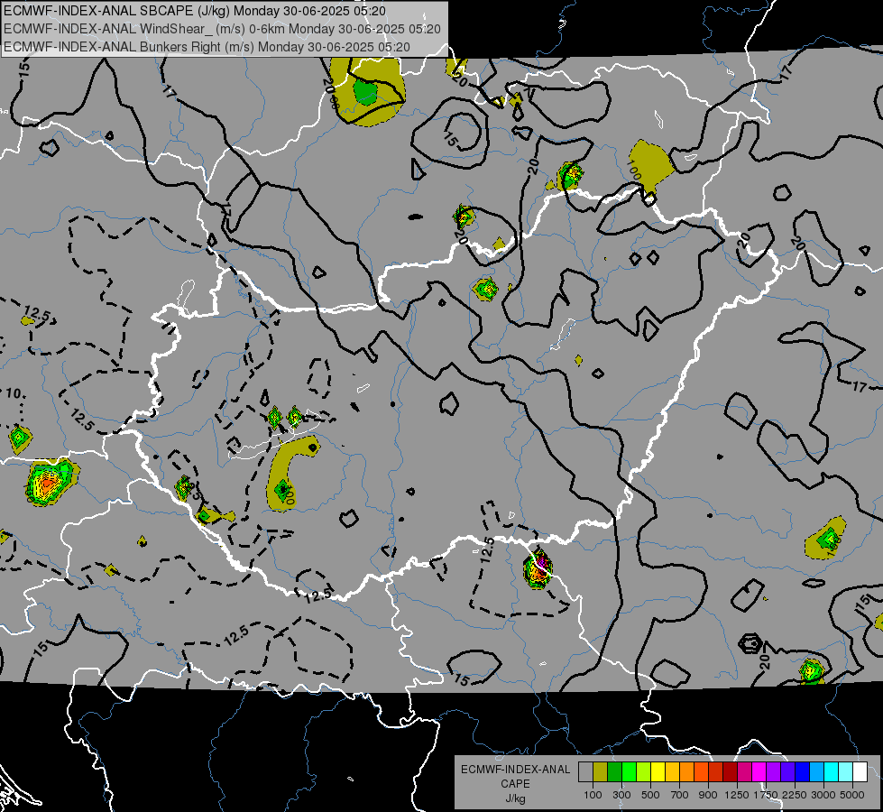Pick the bright magenta legend swatch
The image size is (883, 812).
(759, 772)
